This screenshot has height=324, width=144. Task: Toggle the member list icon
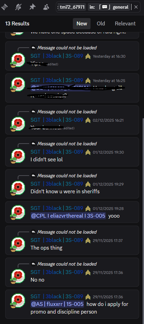tap(46, 7)
